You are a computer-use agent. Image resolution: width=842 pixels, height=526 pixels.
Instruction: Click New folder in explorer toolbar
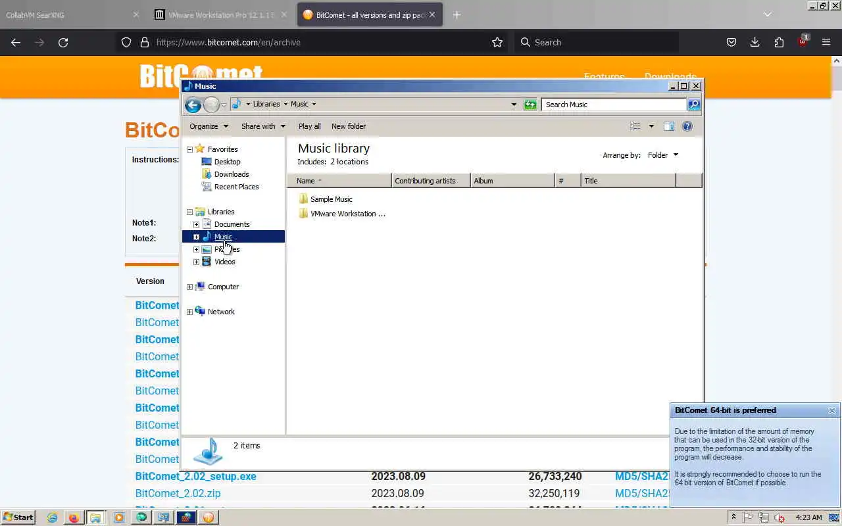tap(349, 126)
